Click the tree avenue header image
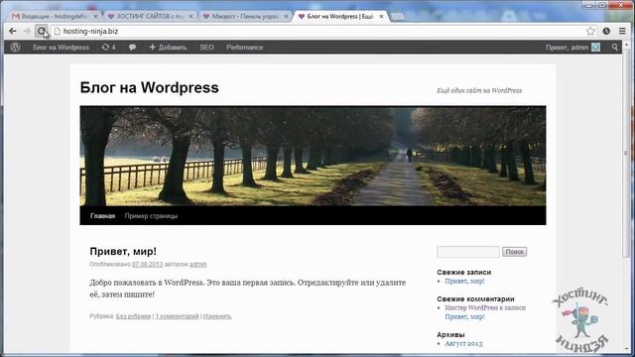The image size is (635, 357). [313, 156]
